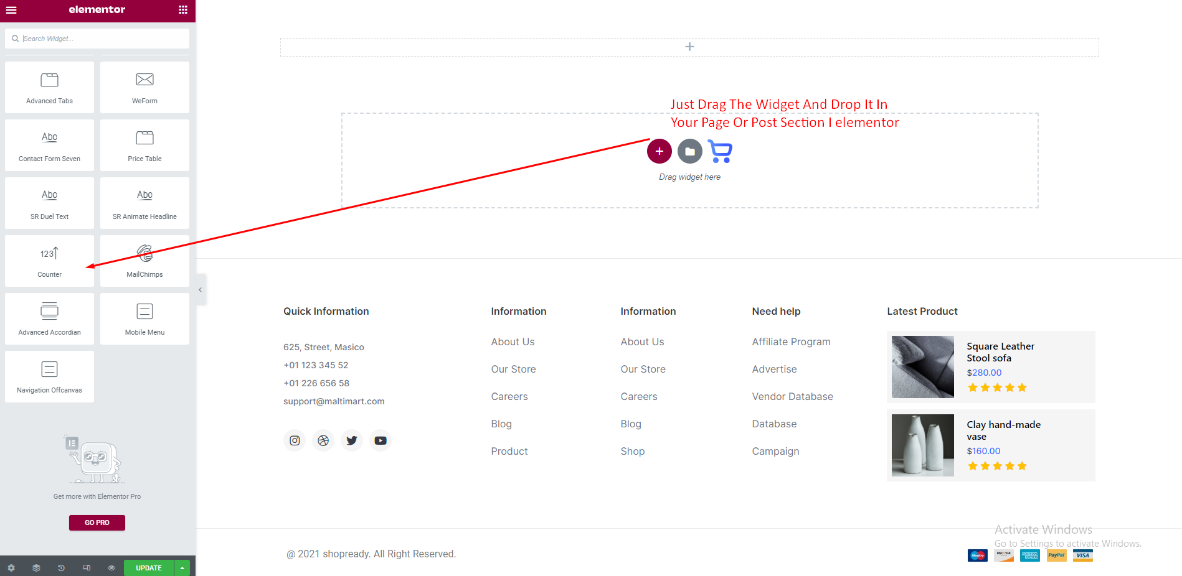1182x576 pixels.
Task: Select the Advanced Tabs widget
Action: 50,88
